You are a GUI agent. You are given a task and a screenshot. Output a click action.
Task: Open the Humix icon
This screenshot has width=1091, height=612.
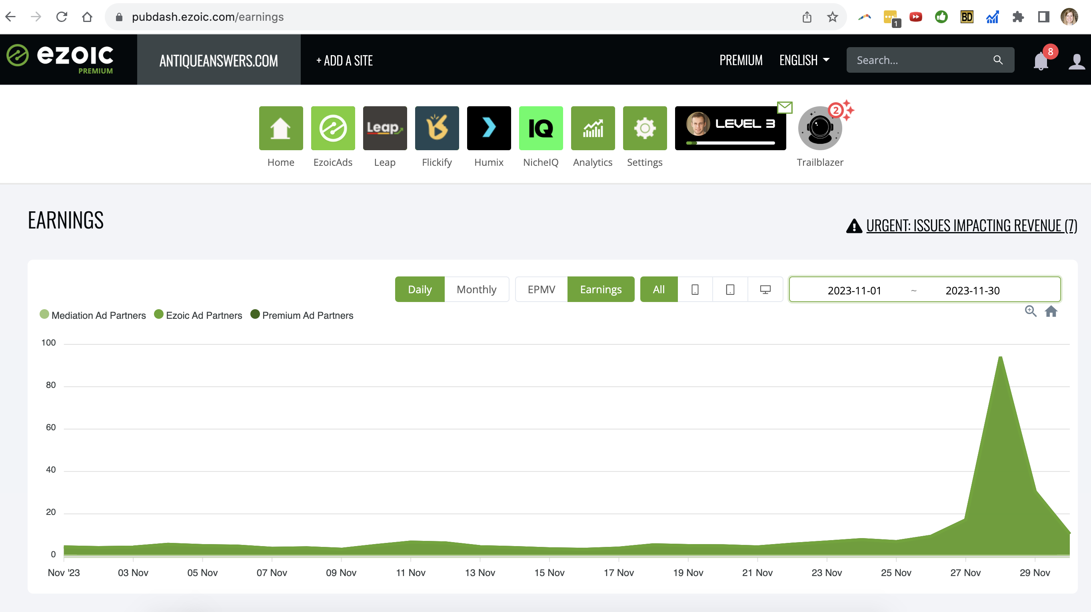(489, 128)
